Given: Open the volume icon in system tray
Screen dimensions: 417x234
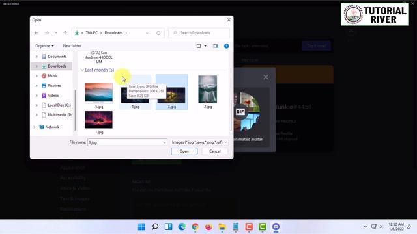Looking at the screenshot, I should coord(381,227).
